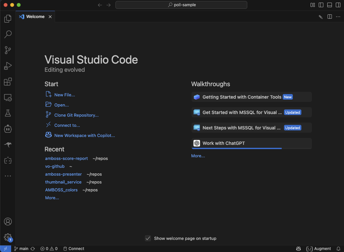Open the Source Control panel
Image resolution: width=344 pixels, height=252 pixels.
coord(8,50)
